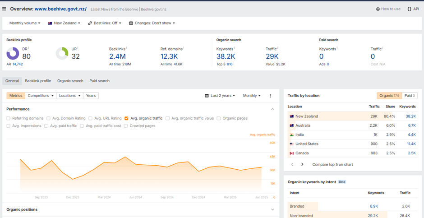
Task: Collapse the Performance section
Action: point(272,109)
